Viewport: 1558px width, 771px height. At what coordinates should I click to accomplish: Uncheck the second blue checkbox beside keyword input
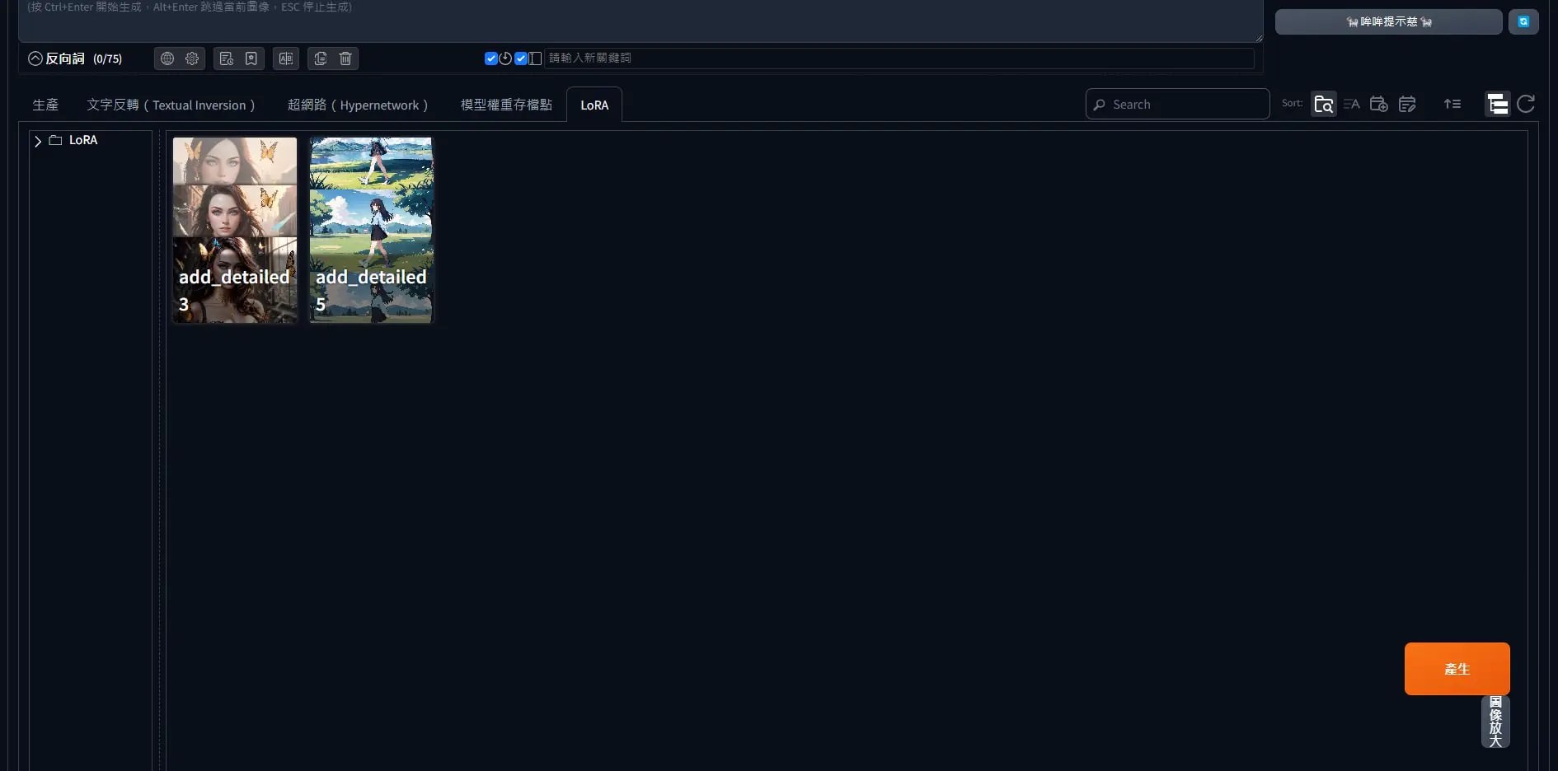click(x=520, y=58)
